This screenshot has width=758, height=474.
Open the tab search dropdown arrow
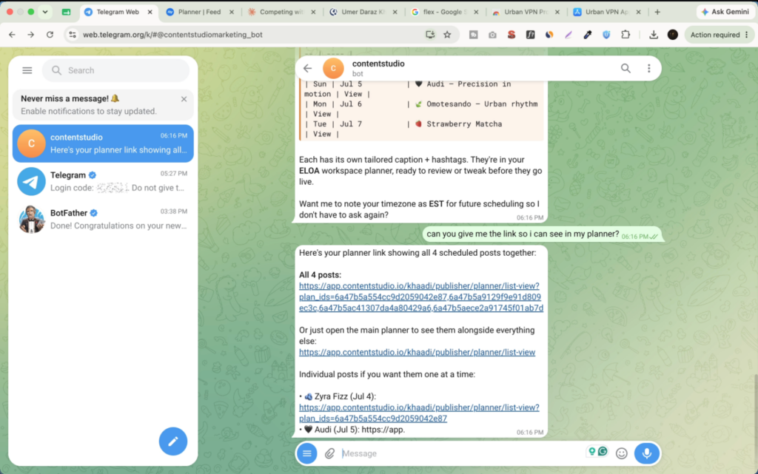point(45,12)
